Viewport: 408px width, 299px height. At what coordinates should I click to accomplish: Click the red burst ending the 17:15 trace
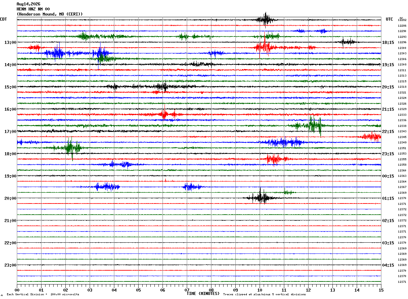coord(371,137)
